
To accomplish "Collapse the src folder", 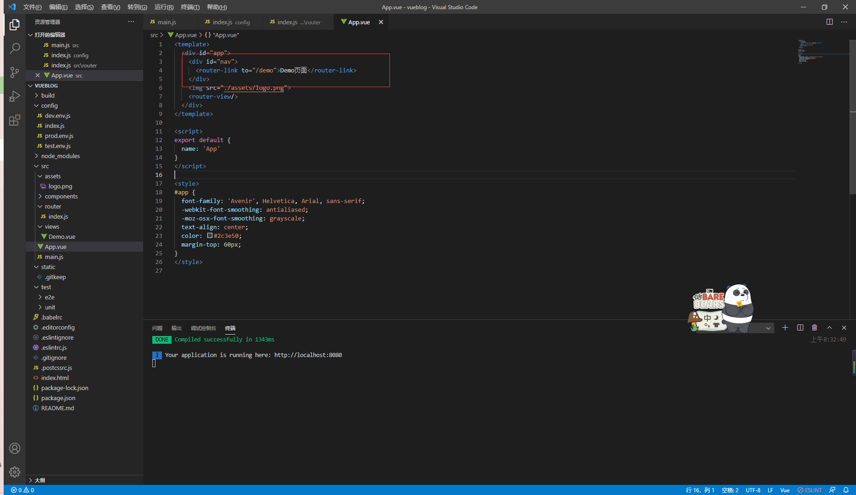I will tap(85, 166).
